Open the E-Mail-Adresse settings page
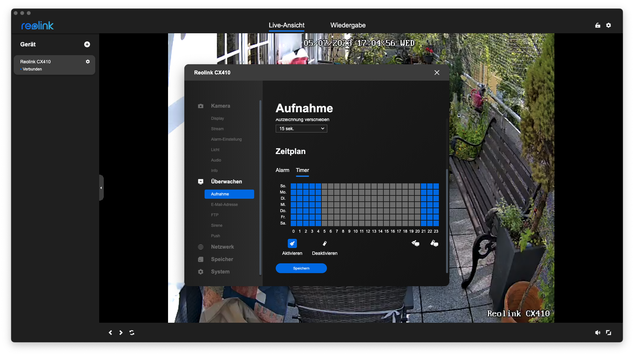Screen dimensions: 634x356 [224, 205]
